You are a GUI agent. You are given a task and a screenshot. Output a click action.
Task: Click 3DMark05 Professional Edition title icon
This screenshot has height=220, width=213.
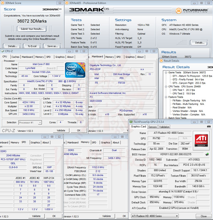point(67,3)
